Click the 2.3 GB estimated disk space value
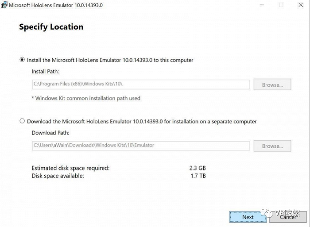Viewport: 310px width, 227px height. 198,168
